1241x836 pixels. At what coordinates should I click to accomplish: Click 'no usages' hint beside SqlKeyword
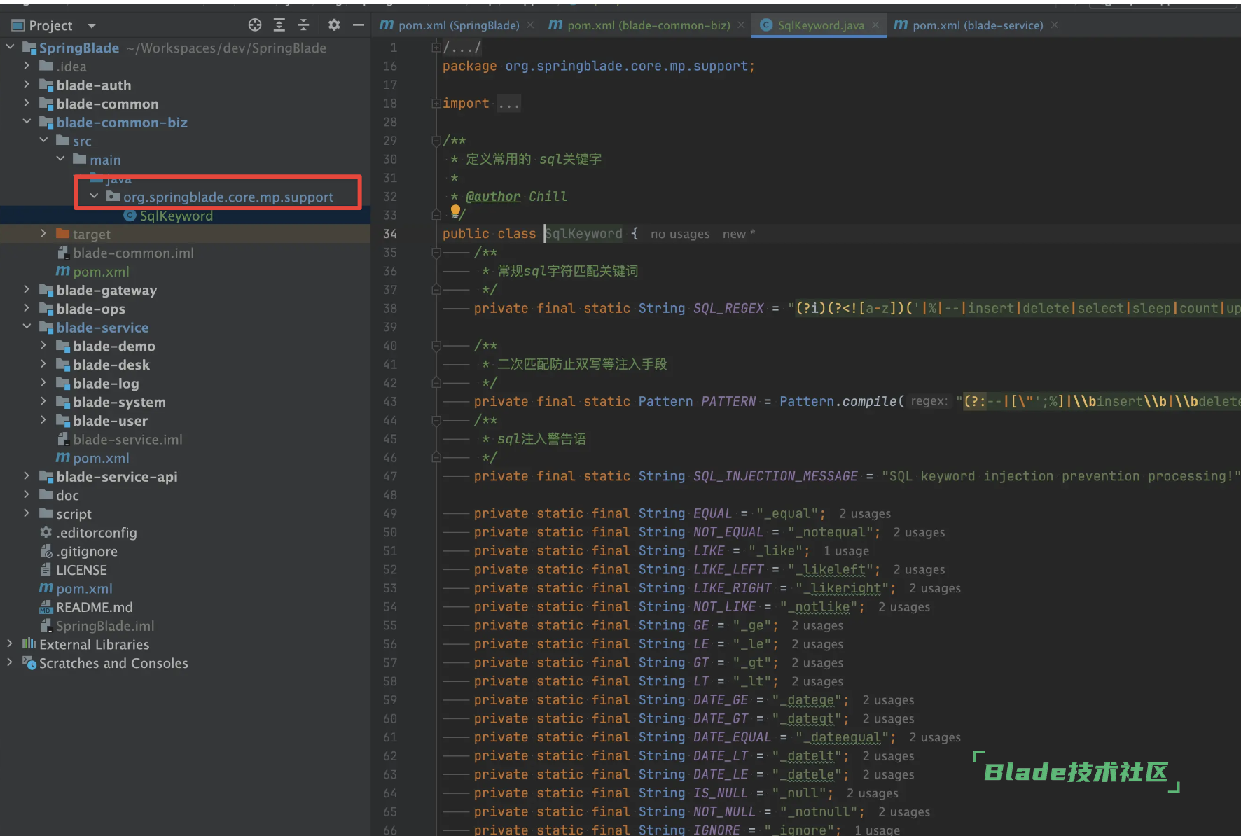click(x=680, y=234)
